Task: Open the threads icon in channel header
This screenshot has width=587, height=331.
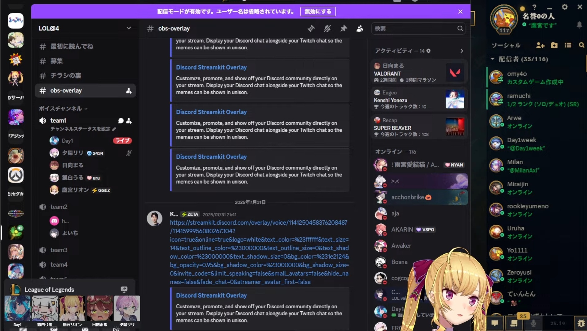Action: pos(311,29)
